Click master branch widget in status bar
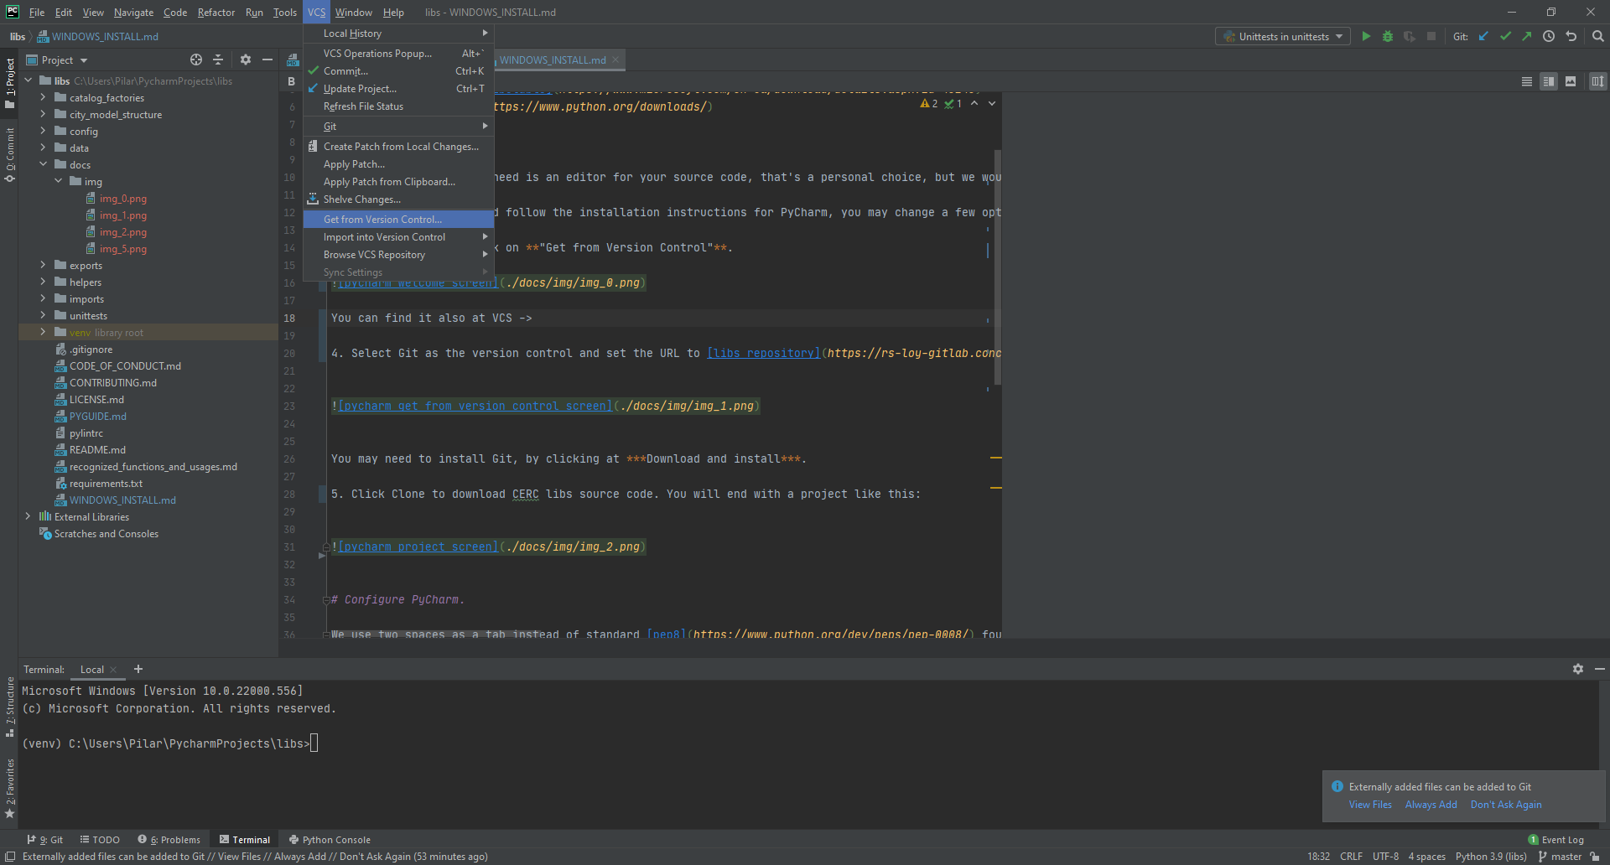The height and width of the screenshot is (865, 1610). [1560, 856]
